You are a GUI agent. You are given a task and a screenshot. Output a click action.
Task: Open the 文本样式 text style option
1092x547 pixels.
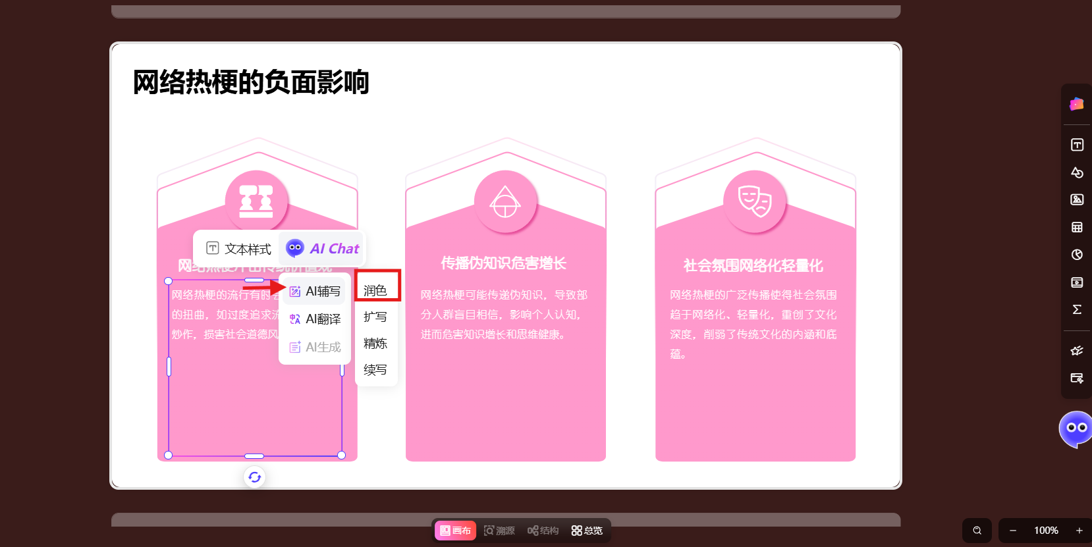tap(238, 249)
